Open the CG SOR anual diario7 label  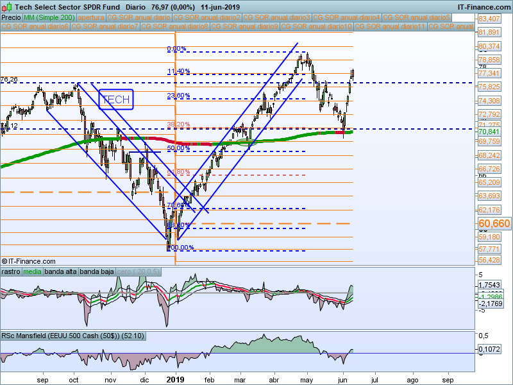click(105, 26)
